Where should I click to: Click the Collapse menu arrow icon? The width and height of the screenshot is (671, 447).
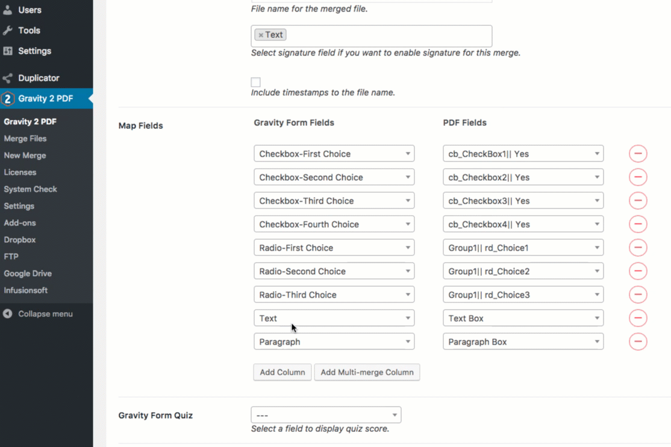[7, 314]
